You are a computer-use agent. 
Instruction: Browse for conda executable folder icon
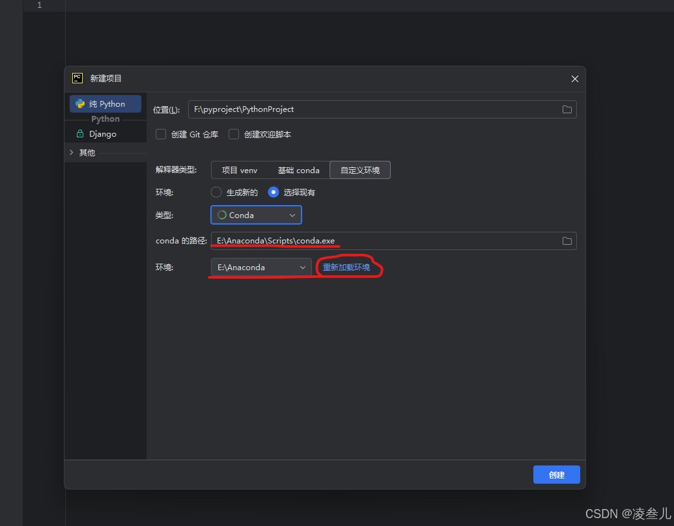pyautogui.click(x=567, y=241)
